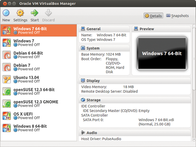Click the Display section icon
Screen dimensions: 196x147
point(83,80)
